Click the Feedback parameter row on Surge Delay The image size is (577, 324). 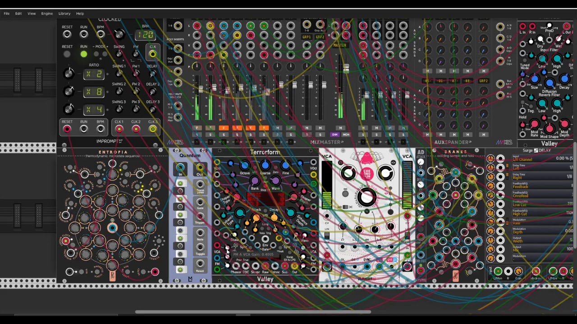click(542, 185)
